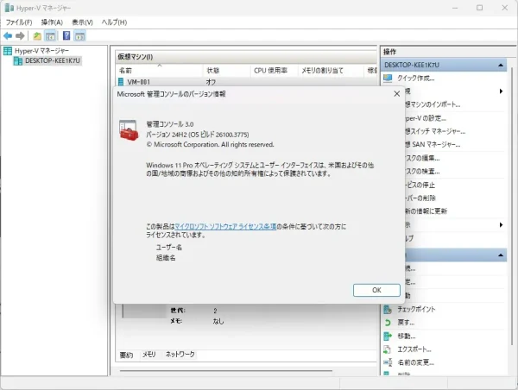
Task: Open the ヘルプ(H) menu
Action: [114, 22]
